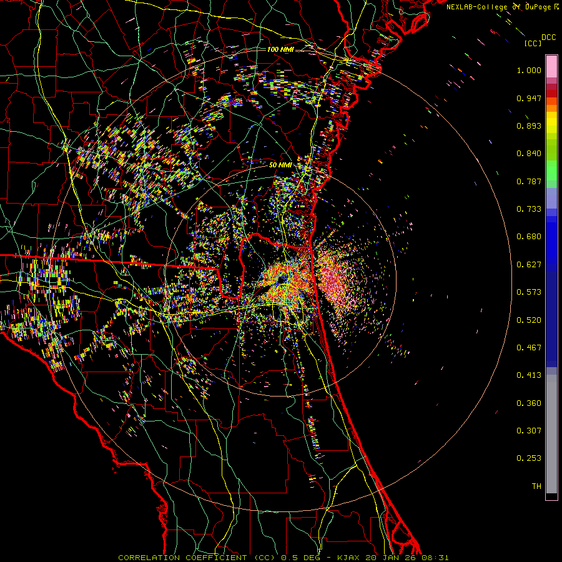Click the 50 NMI range ring label
This screenshot has width=562, height=562.
coord(280,165)
